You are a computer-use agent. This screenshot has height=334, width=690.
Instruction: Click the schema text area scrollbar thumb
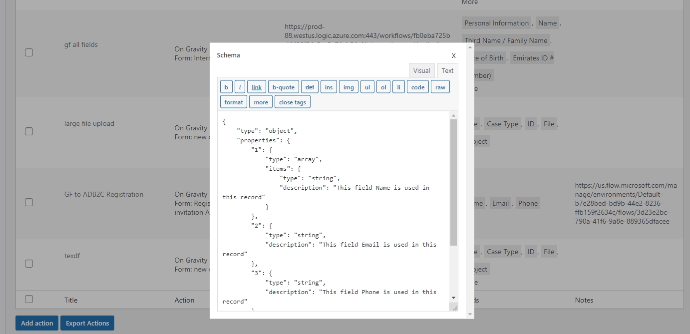(x=453, y=182)
